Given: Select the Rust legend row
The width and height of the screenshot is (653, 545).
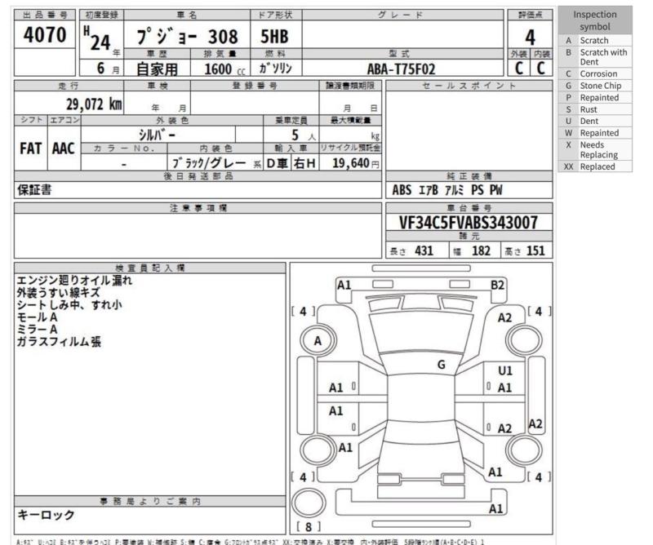Looking at the screenshot, I should [x=600, y=109].
